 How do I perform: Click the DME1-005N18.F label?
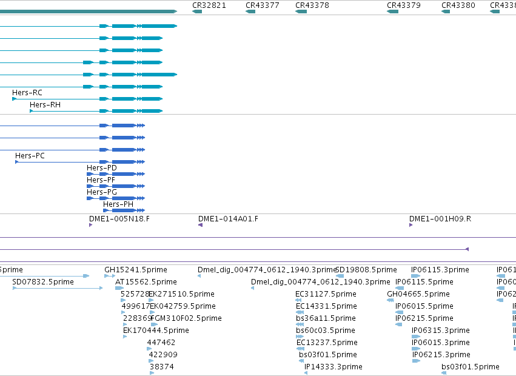(119, 219)
